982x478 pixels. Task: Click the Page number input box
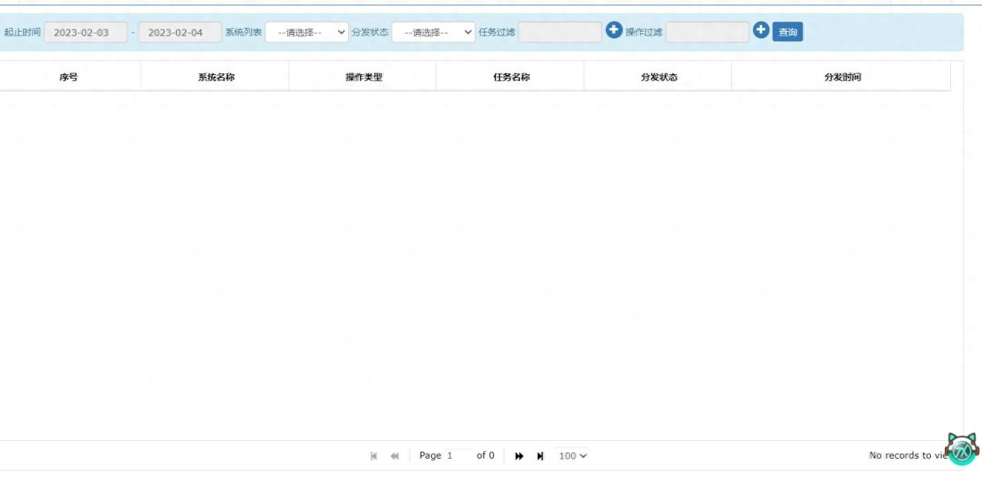tap(458, 456)
